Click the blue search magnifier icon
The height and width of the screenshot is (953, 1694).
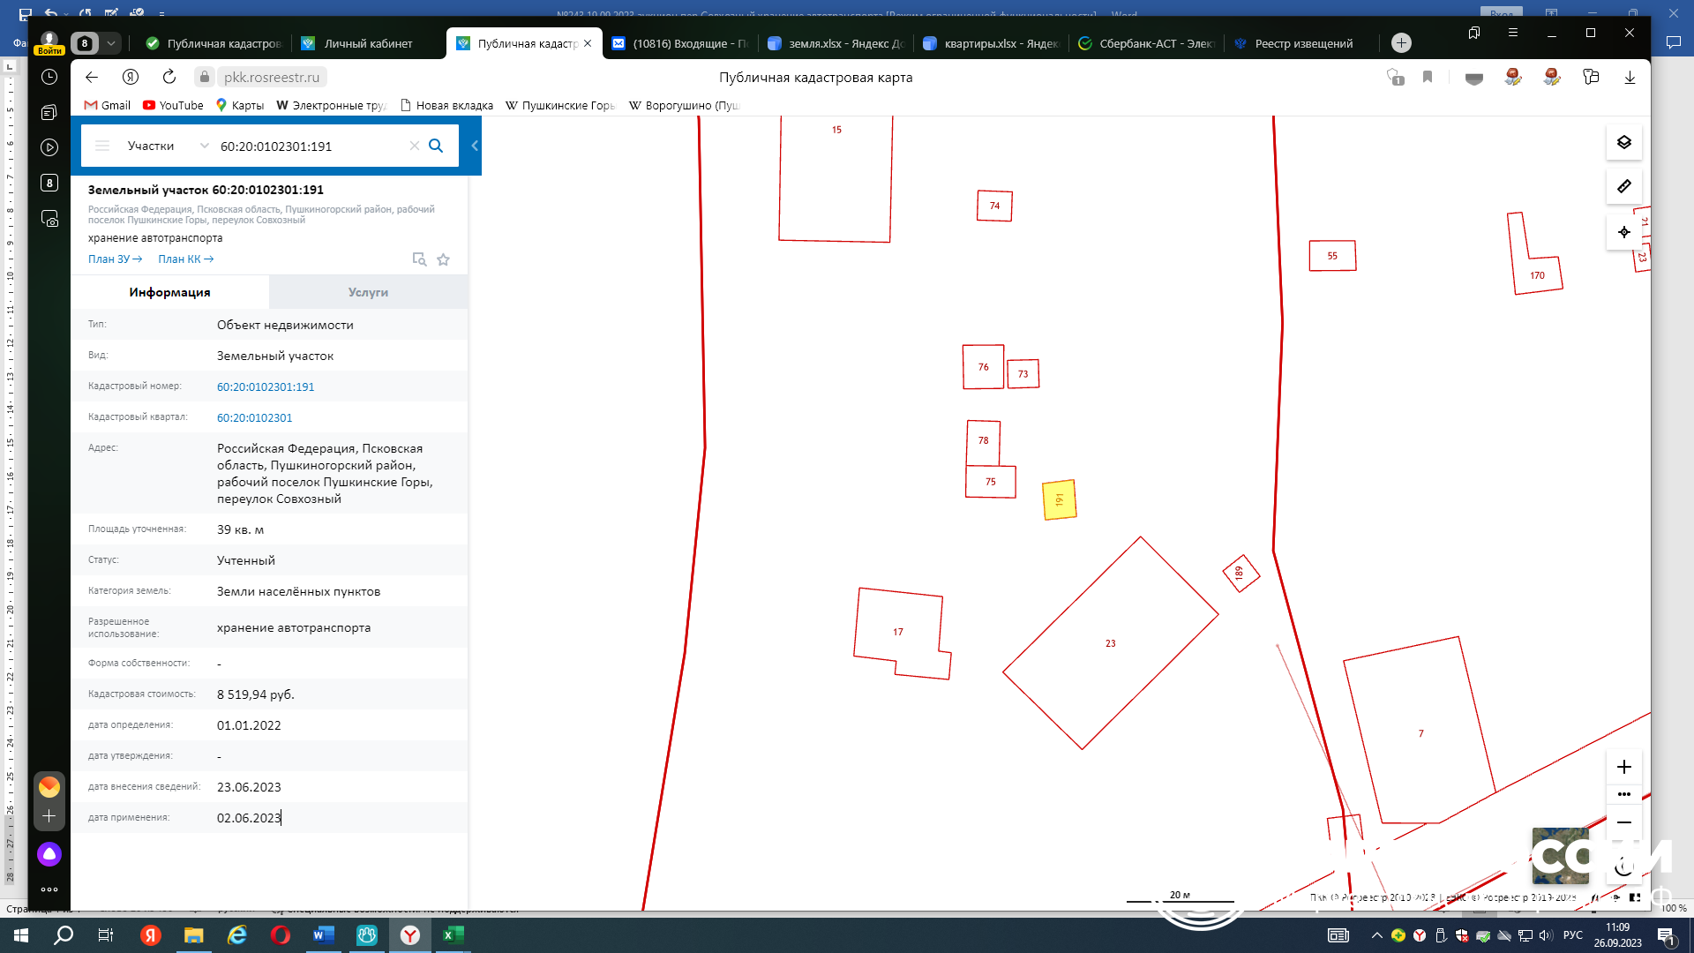coord(436,146)
